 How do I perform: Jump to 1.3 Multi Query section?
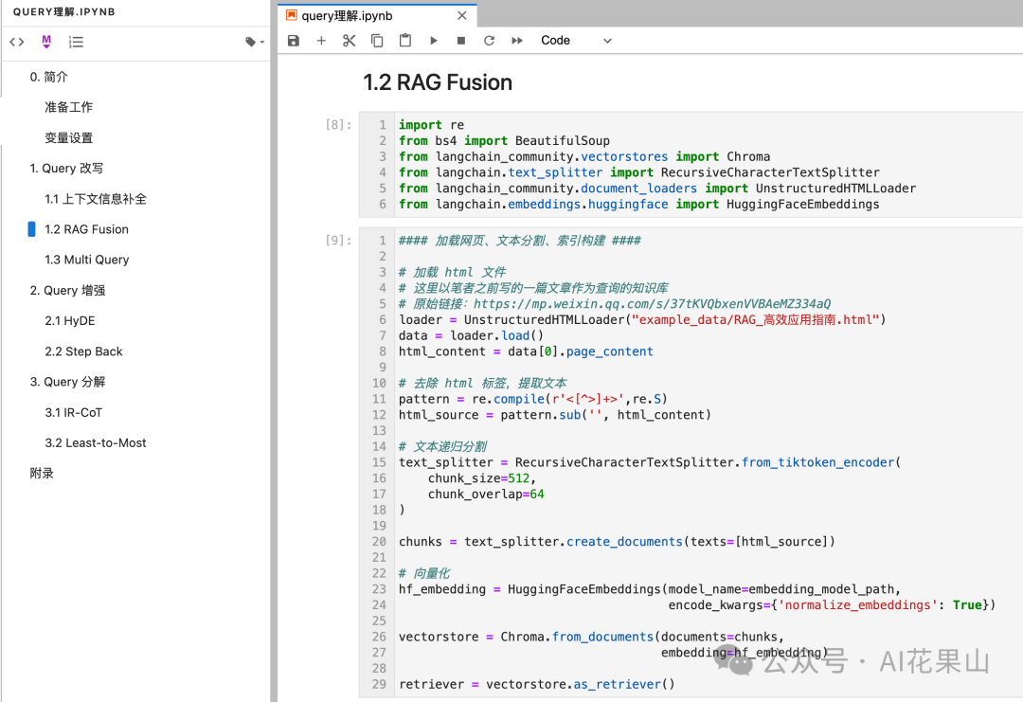coord(87,260)
